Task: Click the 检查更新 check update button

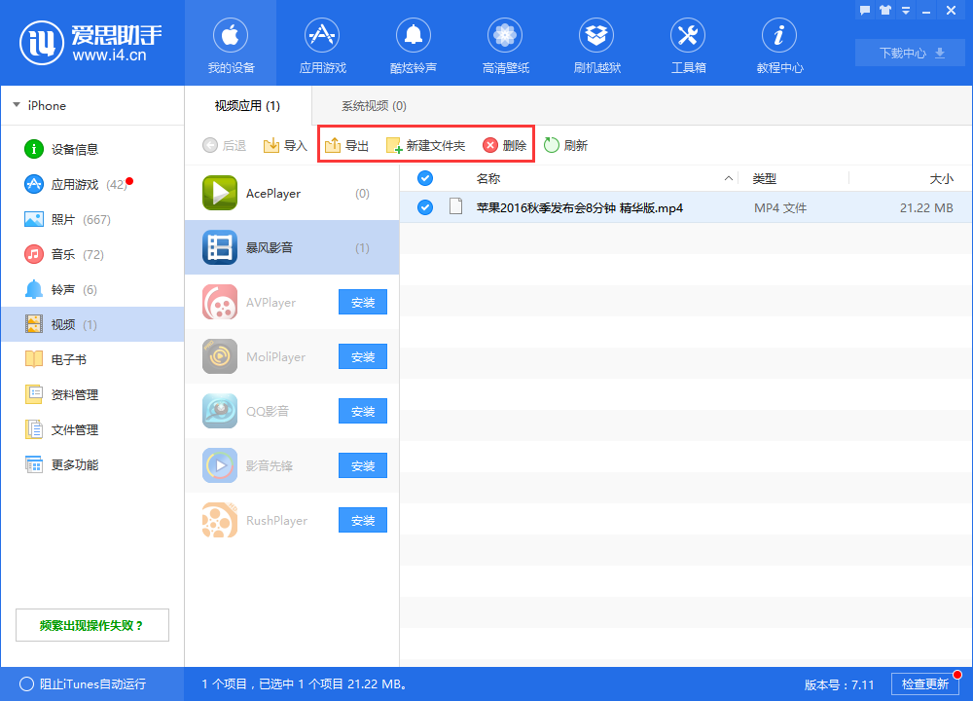Action: tap(924, 684)
